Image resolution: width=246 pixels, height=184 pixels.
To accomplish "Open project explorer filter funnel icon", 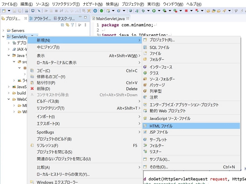I will pyautogui.click(x=72, y=25).
